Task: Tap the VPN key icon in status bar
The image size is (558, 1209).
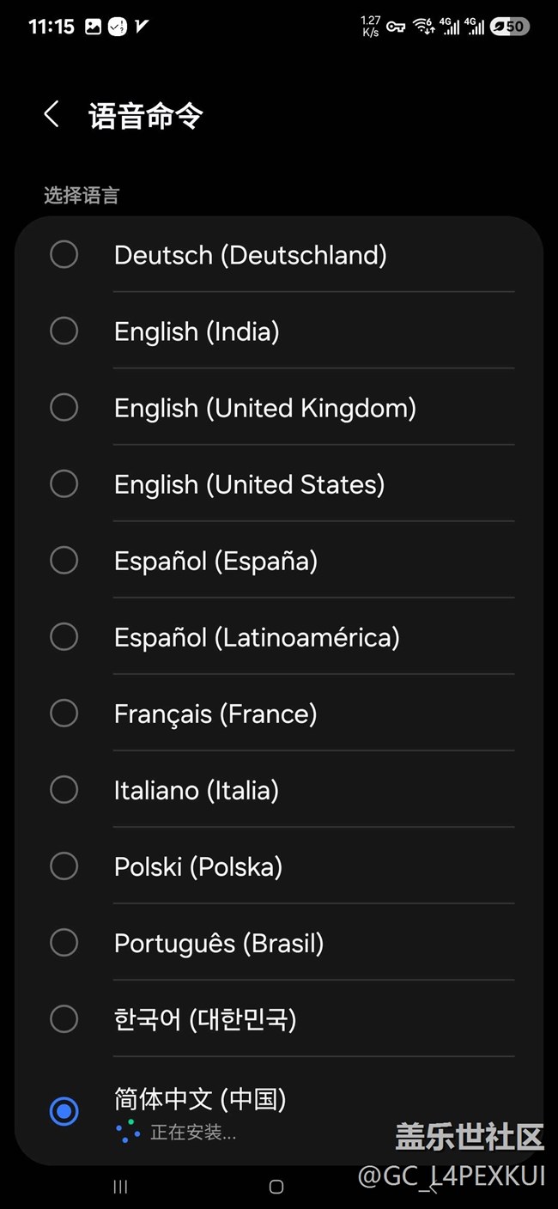Action: (396, 27)
